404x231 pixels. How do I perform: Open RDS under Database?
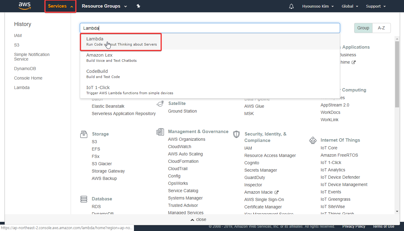point(96,207)
